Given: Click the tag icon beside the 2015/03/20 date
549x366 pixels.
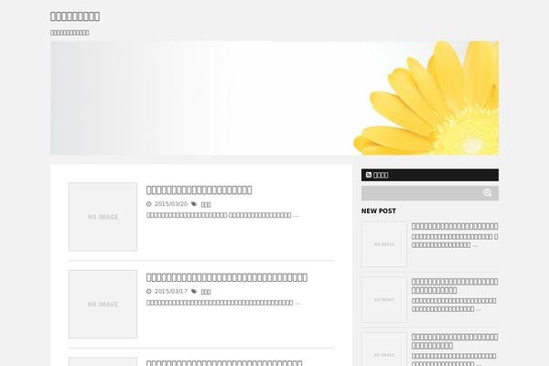Looking at the screenshot, I should (x=194, y=204).
